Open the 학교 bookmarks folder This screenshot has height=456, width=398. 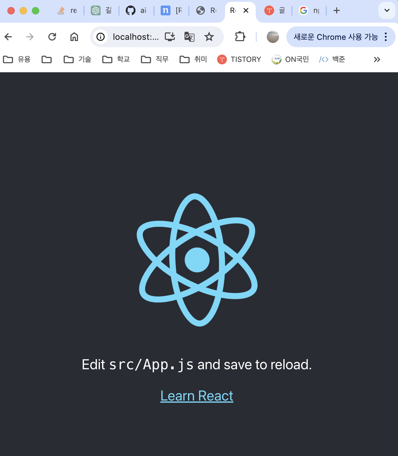(116, 59)
